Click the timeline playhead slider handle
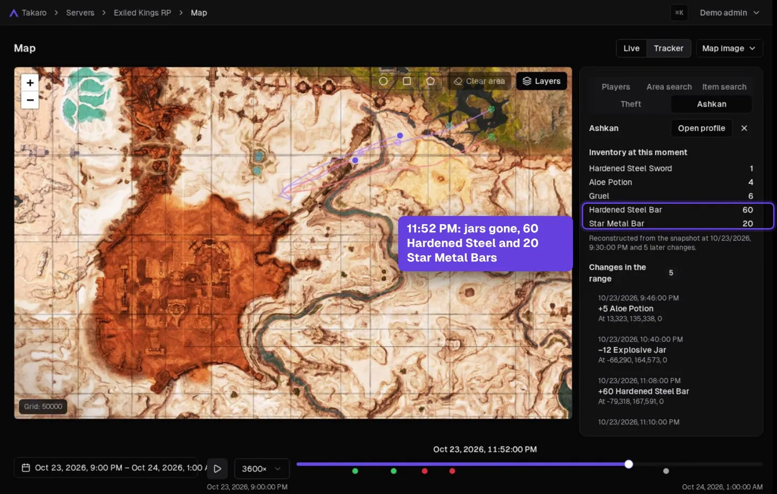777x494 pixels. 629,464
